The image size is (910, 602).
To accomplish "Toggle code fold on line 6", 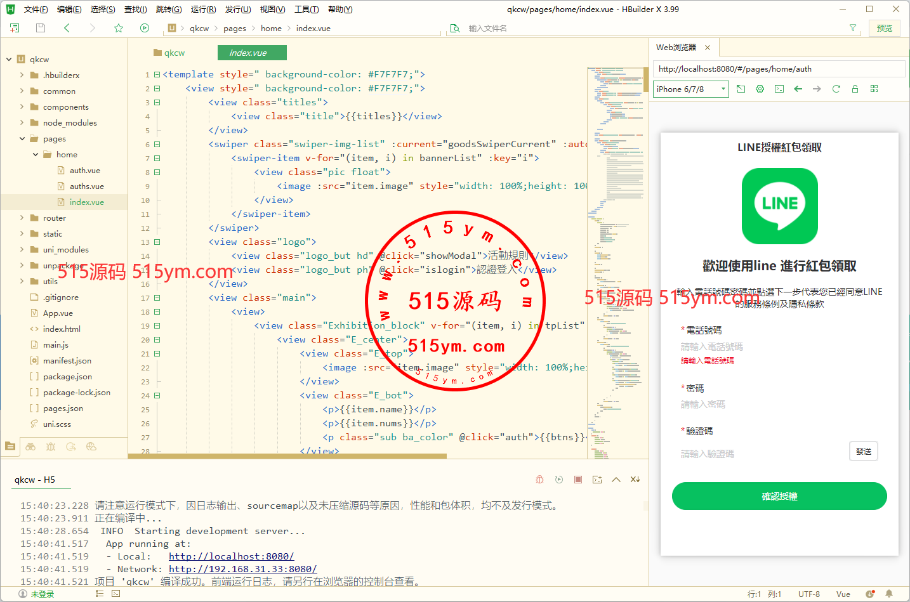I will (x=157, y=145).
